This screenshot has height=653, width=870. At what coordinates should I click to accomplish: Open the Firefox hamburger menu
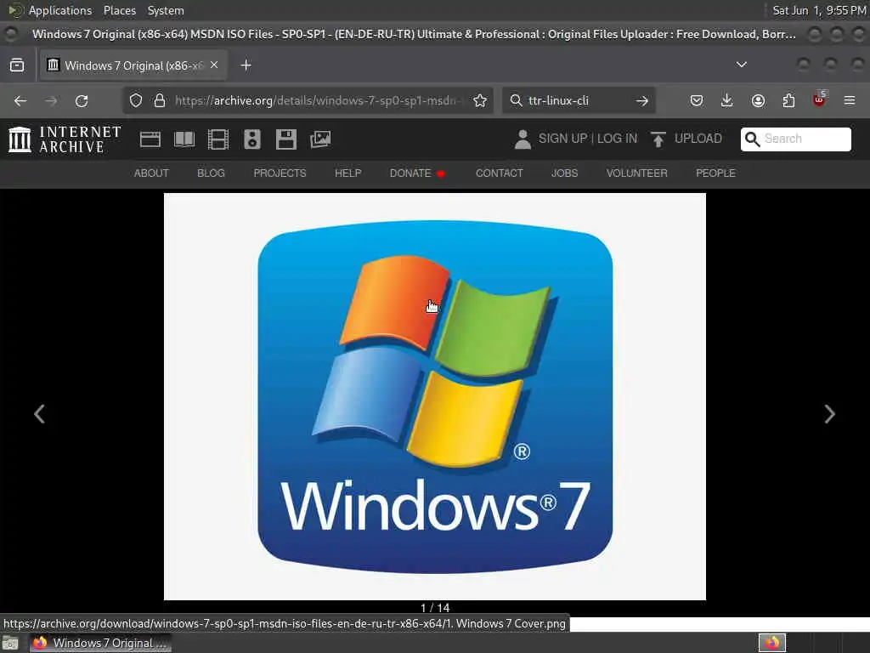click(850, 100)
